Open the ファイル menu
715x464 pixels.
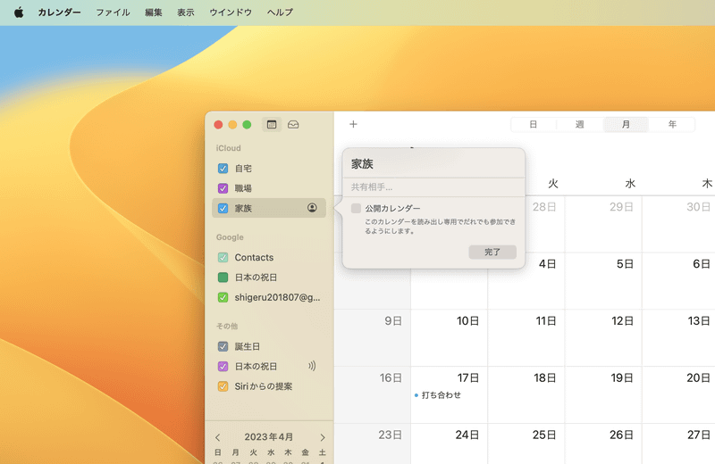click(x=113, y=12)
